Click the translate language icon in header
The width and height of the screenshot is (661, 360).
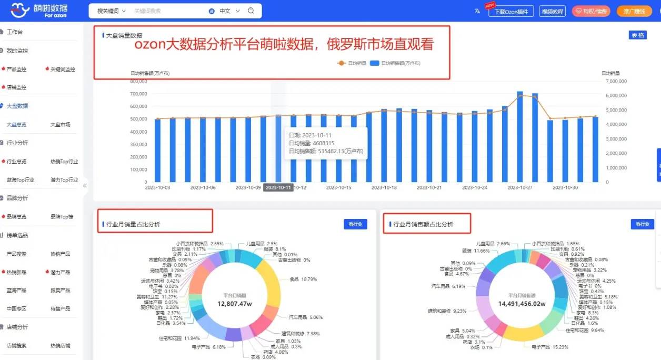(x=477, y=11)
